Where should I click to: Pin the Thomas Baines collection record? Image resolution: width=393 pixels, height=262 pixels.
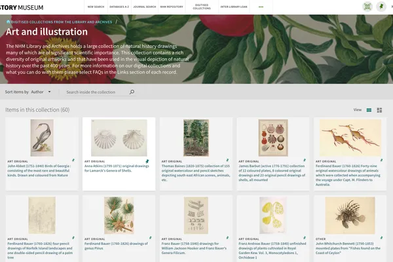[x=227, y=160]
